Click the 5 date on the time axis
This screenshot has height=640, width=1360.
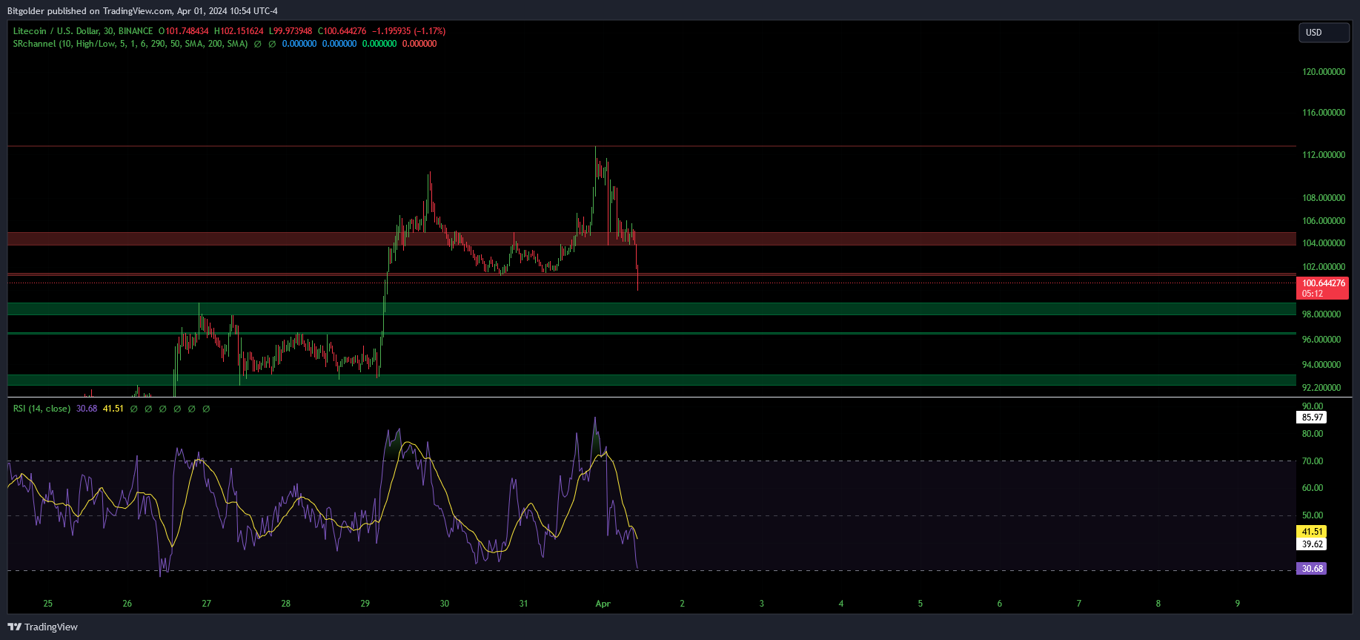tap(921, 604)
